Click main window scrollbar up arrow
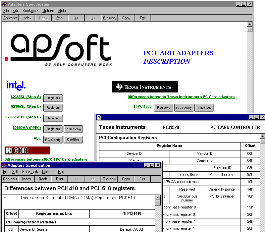Image resolution: width=265 pixels, height=232 pixels. coord(250,24)
